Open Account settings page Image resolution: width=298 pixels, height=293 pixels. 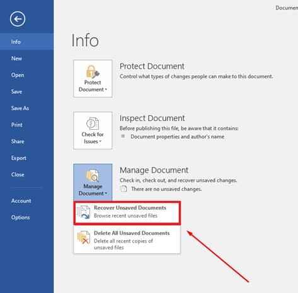(x=26, y=201)
